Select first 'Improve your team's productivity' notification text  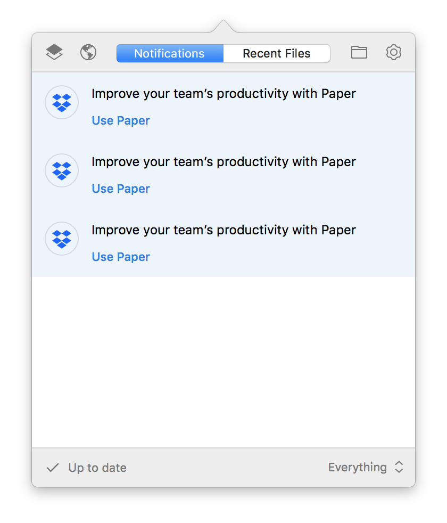click(223, 94)
